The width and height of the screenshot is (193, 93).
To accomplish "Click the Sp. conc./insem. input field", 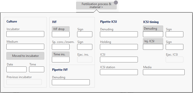I will click(x=61, y=47).
